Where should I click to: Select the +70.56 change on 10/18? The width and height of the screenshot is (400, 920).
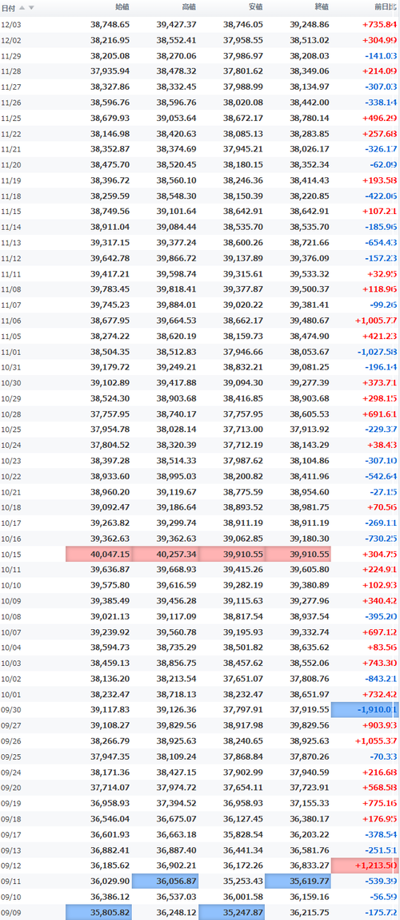tap(382, 506)
